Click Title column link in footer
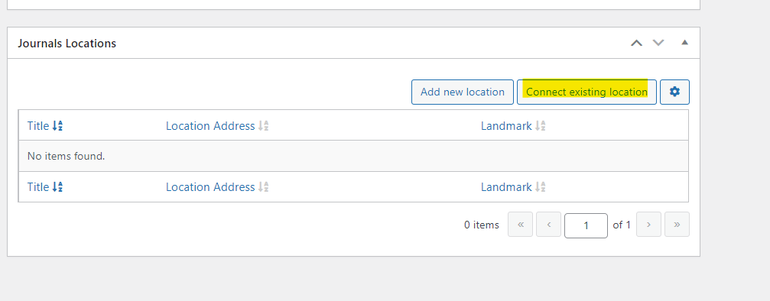770x301 pixels. click(x=37, y=187)
